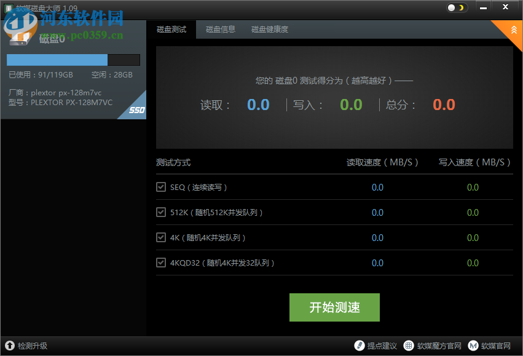The image size is (523, 356).
Task: Click 512K row write speed value
Action: click(x=473, y=213)
